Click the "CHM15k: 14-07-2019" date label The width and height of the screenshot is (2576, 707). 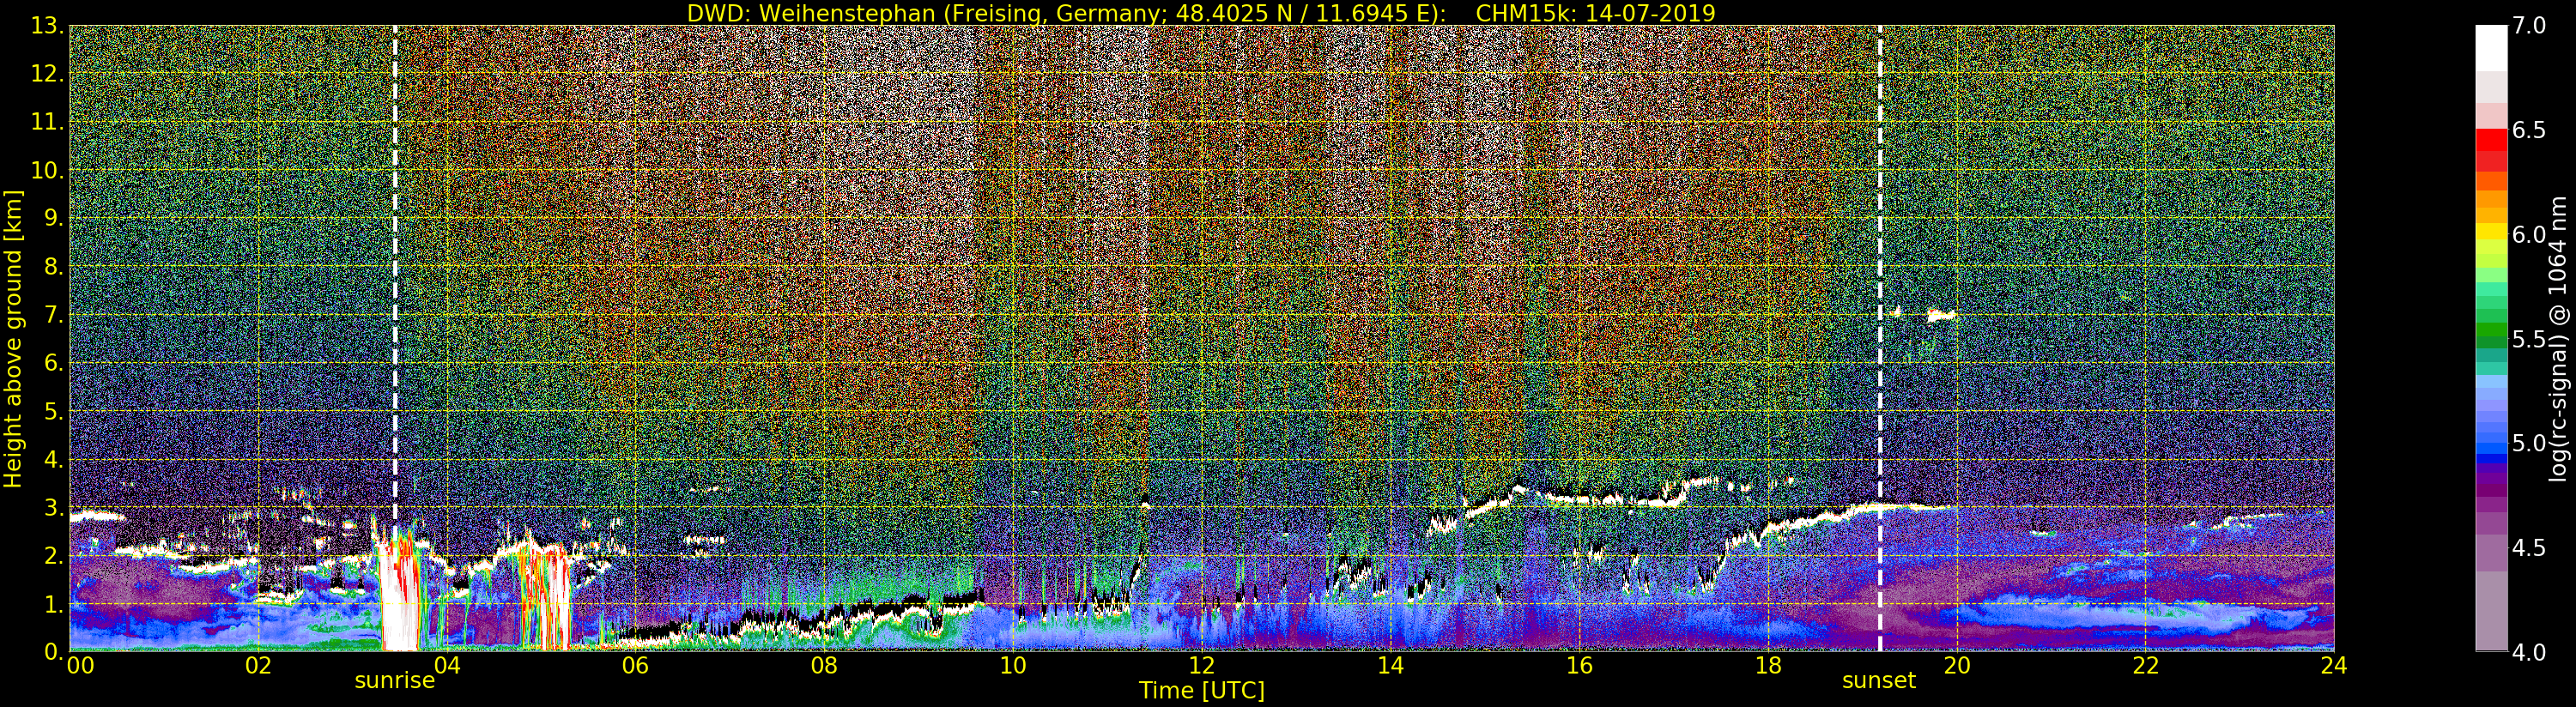[x=1595, y=13]
